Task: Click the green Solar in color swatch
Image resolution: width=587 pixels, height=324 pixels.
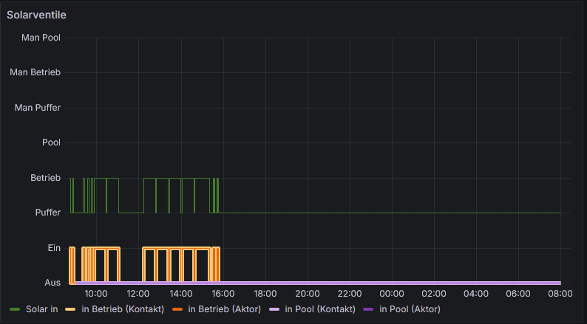Action: click(15, 309)
